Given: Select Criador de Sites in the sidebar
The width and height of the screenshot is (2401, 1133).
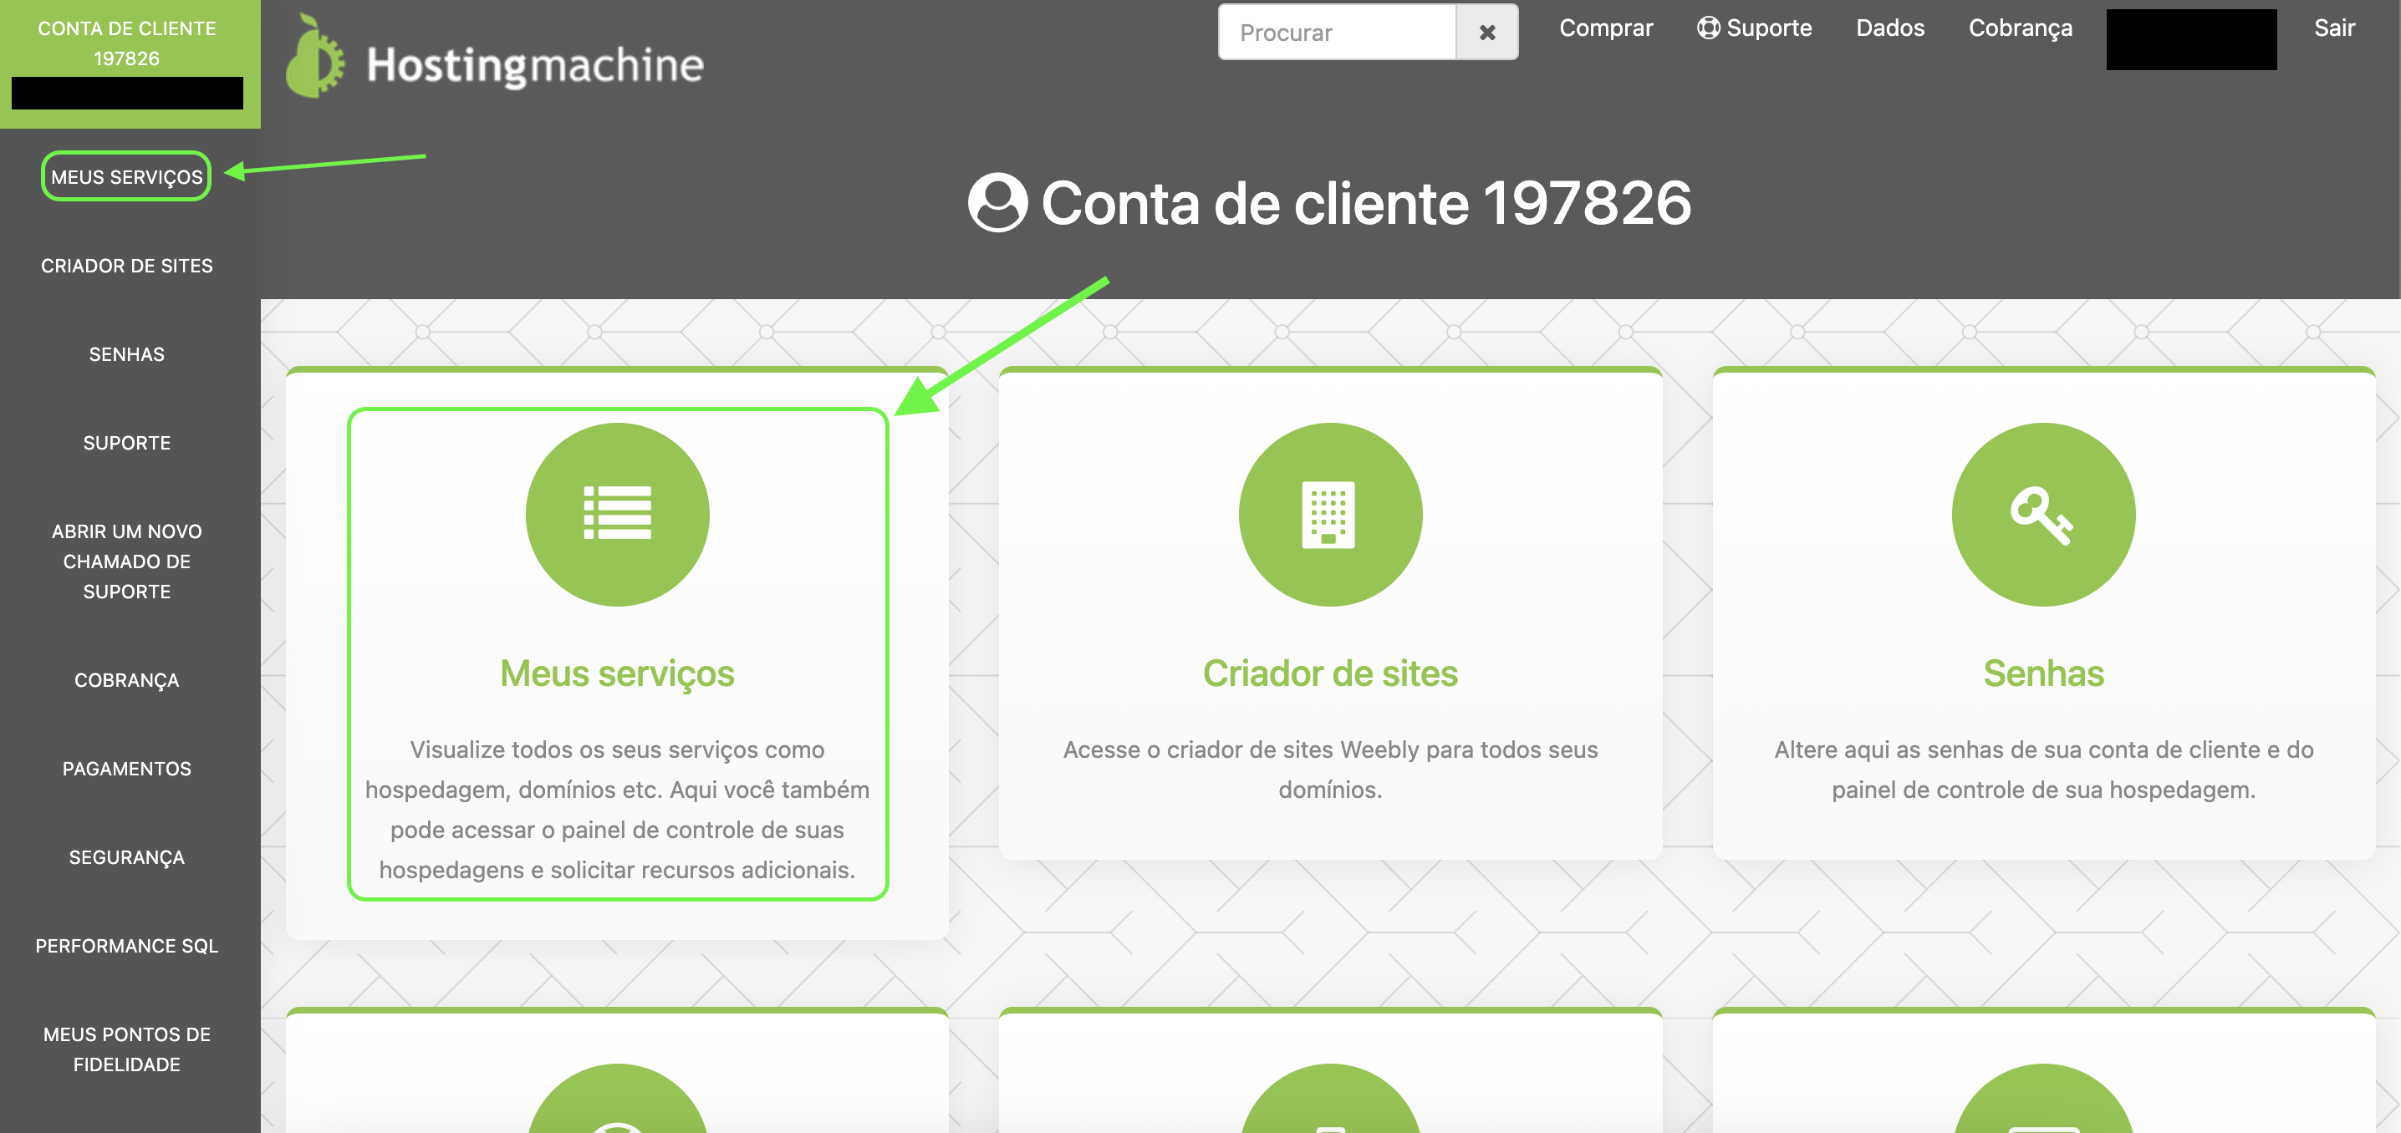Looking at the screenshot, I should point(127,266).
